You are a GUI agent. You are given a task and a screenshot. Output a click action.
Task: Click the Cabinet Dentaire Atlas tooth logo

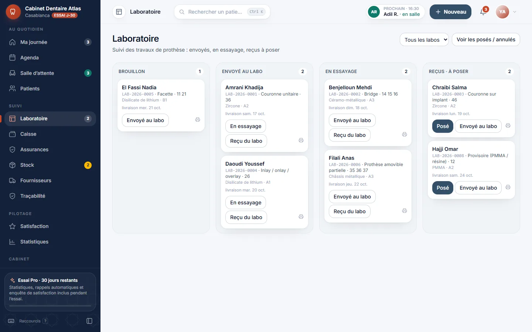click(13, 12)
